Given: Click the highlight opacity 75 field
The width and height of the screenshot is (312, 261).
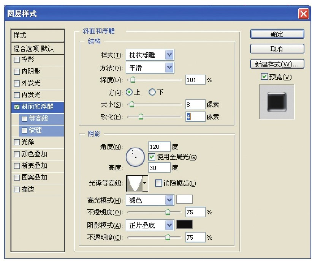Looking at the screenshot, I should point(195,212).
